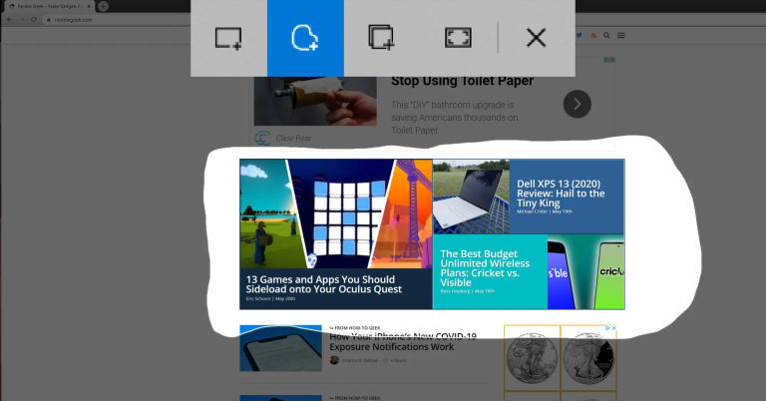This screenshot has height=401, width=766.
Task: Click the Dell XPS laptop photo thumbnail
Action: coord(471,197)
